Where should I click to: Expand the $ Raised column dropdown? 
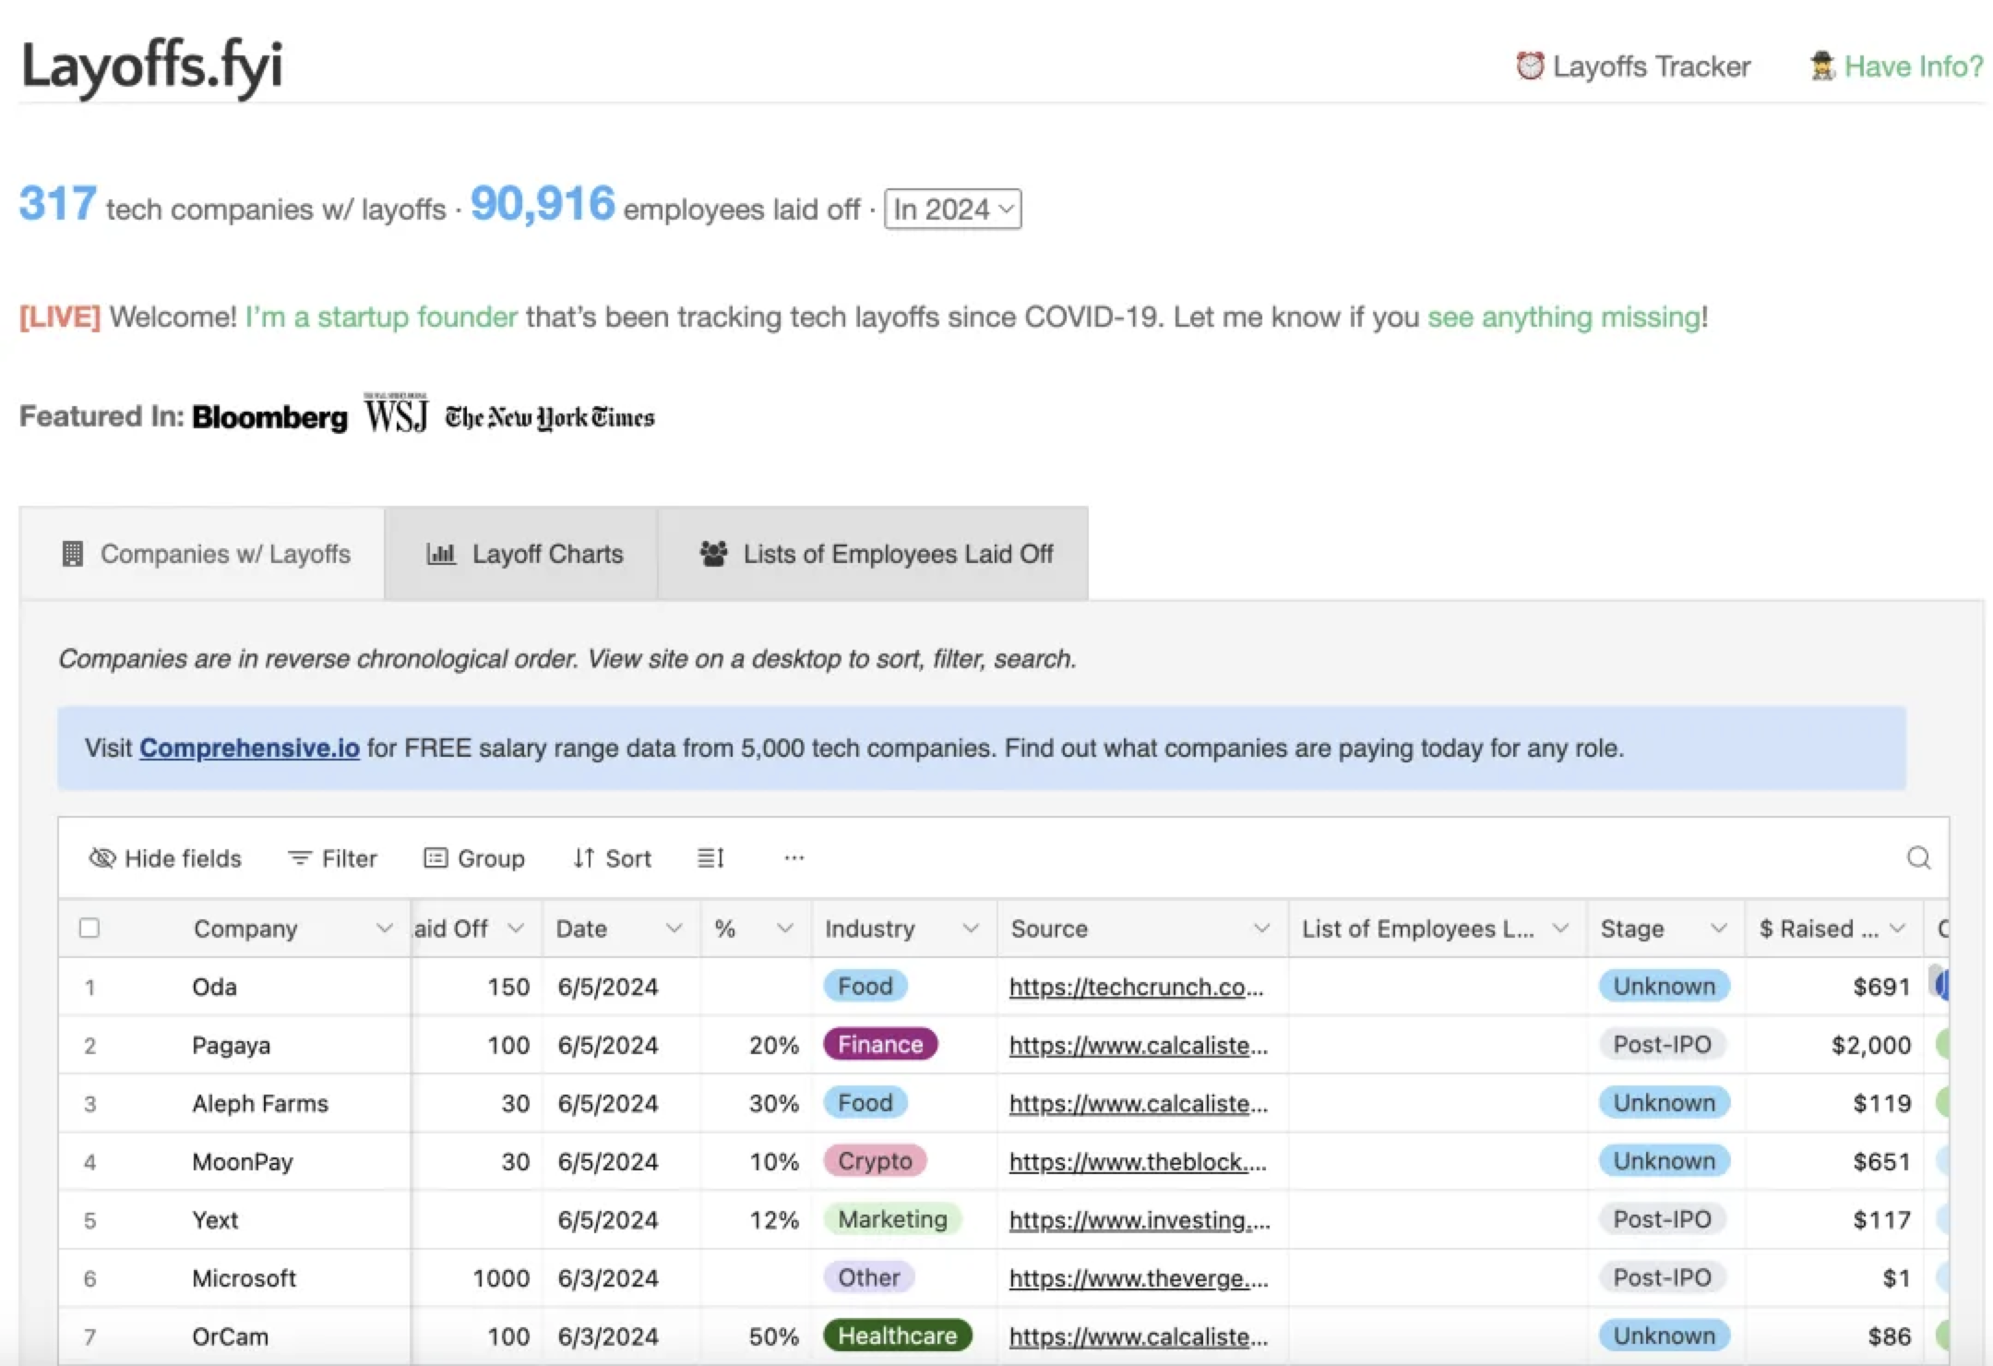[1898, 928]
